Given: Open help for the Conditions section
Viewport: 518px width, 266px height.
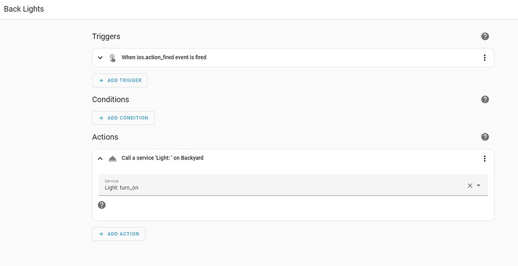Looking at the screenshot, I should pyautogui.click(x=484, y=99).
